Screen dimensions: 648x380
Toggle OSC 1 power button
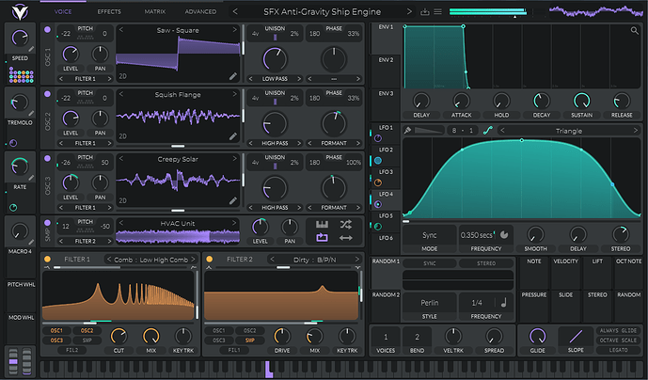pos(48,30)
